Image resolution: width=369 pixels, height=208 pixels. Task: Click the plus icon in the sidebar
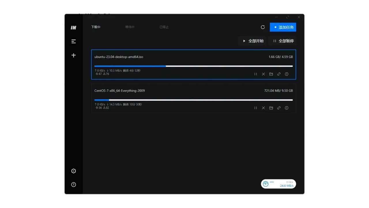pyautogui.click(x=74, y=55)
